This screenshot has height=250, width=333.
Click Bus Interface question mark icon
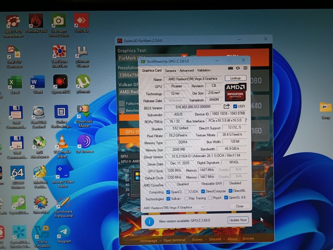tap(246, 120)
